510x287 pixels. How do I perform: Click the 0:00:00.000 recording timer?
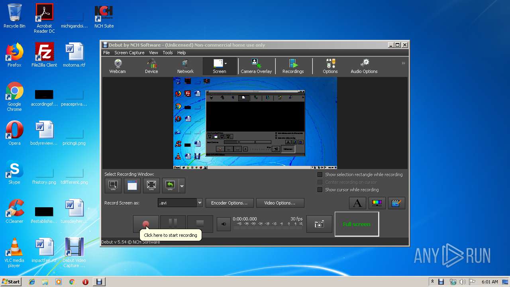pos(245,219)
